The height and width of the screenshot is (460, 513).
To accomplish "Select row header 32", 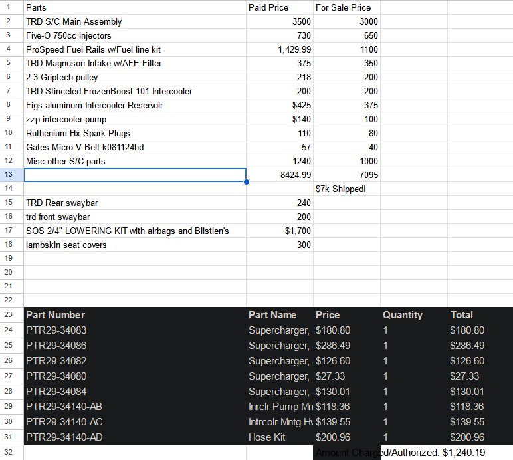I will [12, 453].
